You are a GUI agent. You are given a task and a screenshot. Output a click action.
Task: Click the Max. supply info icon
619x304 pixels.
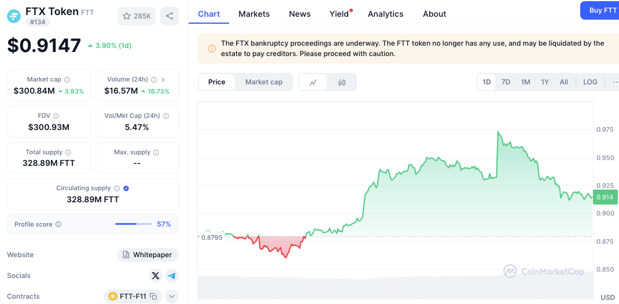coord(156,152)
